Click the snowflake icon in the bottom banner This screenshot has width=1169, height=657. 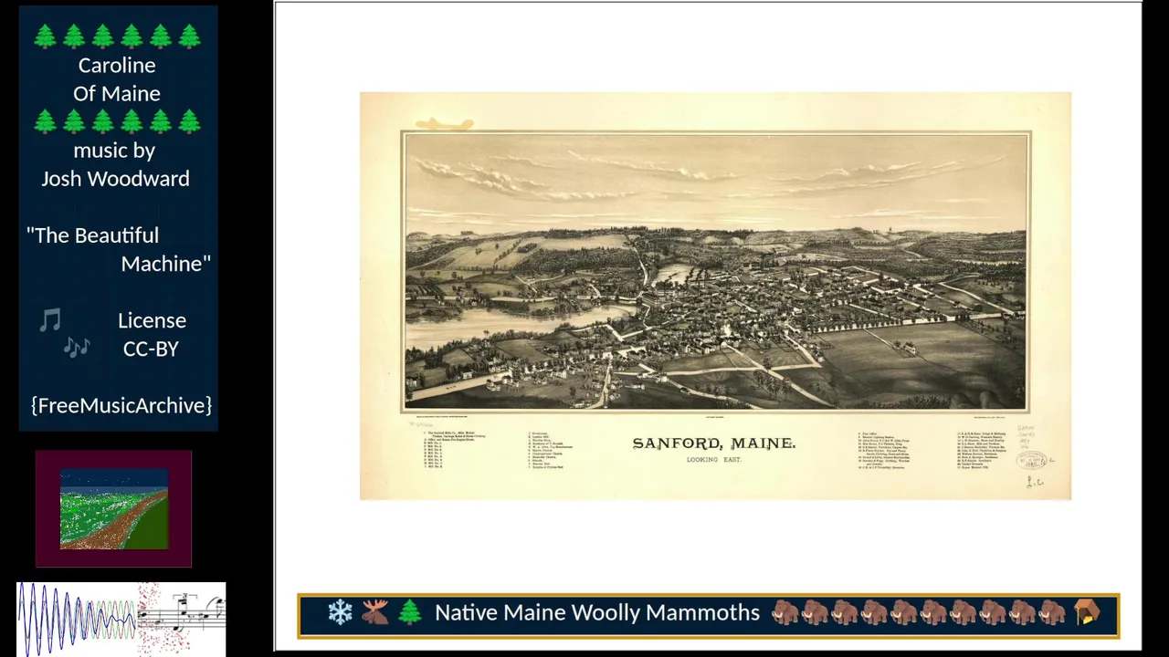pos(341,612)
